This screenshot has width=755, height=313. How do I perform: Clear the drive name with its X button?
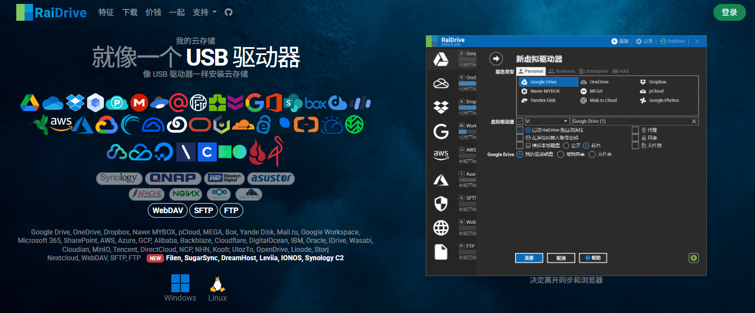tap(694, 121)
